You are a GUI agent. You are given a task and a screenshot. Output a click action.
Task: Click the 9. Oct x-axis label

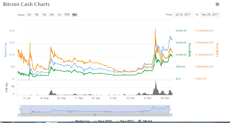[x=113, y=98]
